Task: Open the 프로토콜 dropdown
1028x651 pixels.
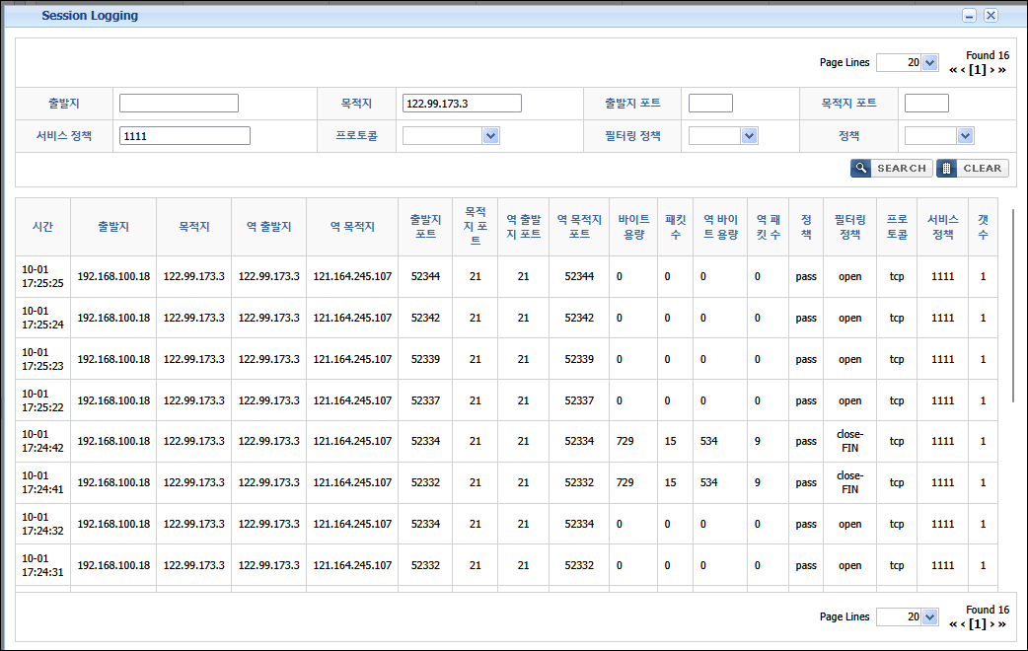Action: point(490,136)
